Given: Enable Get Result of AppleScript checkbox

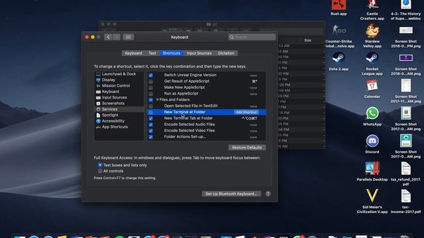Looking at the screenshot, I should 150,81.
